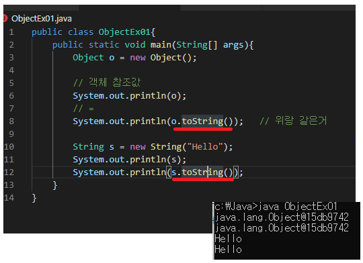This screenshot has width=363, height=263.
Task: Click the "Hello" string literal on line 10
Action: [x=205, y=147]
